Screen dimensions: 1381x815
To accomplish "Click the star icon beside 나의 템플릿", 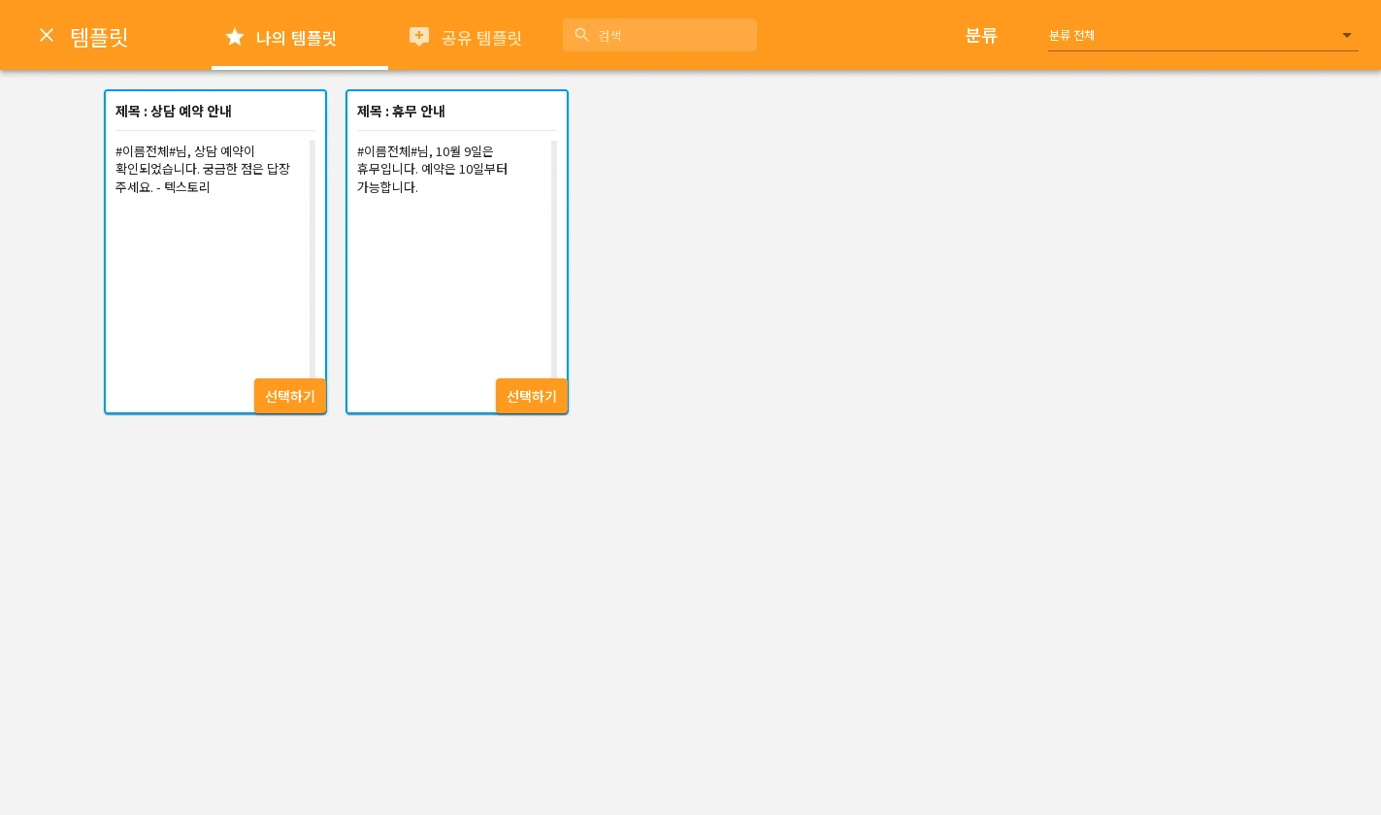I will [x=235, y=37].
